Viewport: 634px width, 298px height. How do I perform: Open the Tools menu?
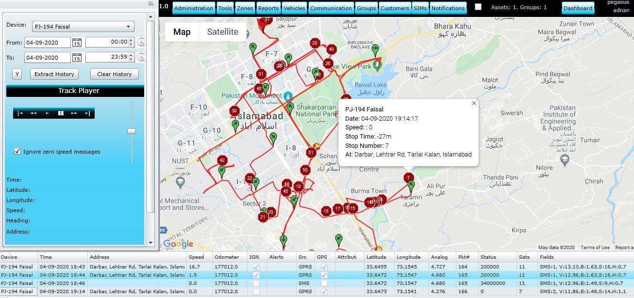pos(225,8)
